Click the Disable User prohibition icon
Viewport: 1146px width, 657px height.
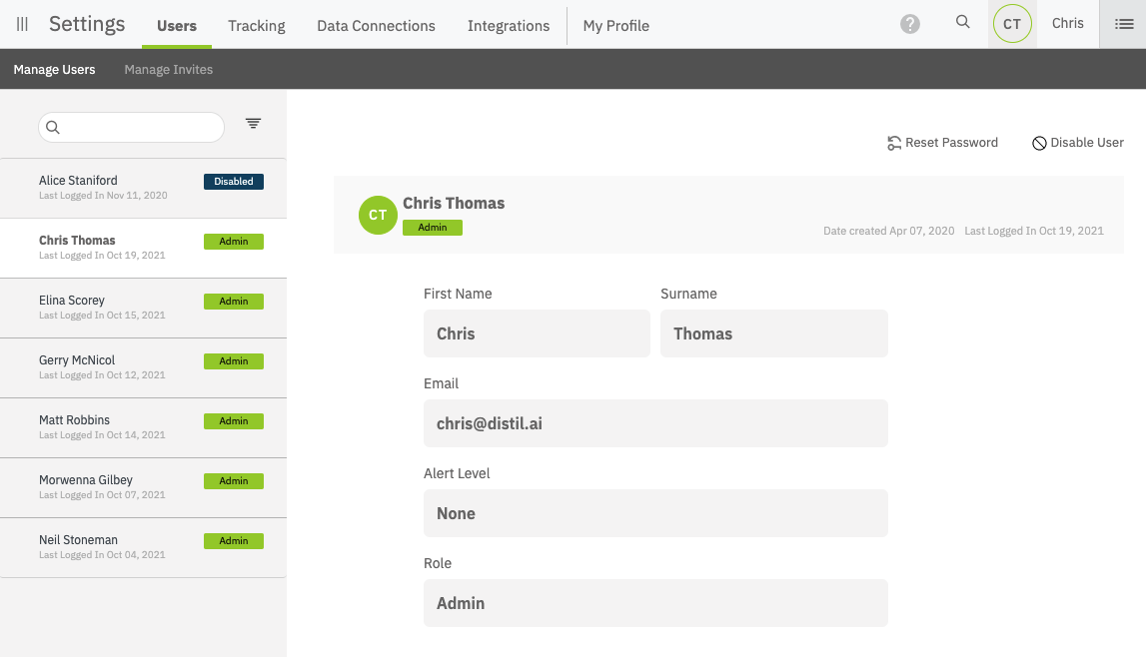pyautogui.click(x=1038, y=143)
